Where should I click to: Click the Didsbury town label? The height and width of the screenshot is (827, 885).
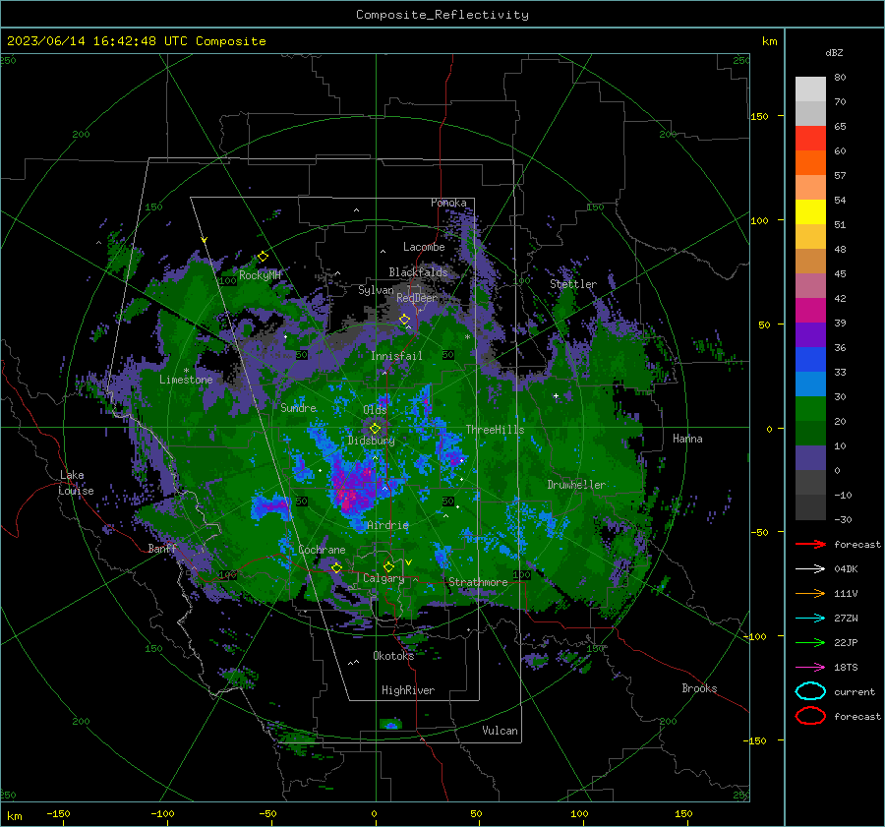pyautogui.click(x=372, y=441)
